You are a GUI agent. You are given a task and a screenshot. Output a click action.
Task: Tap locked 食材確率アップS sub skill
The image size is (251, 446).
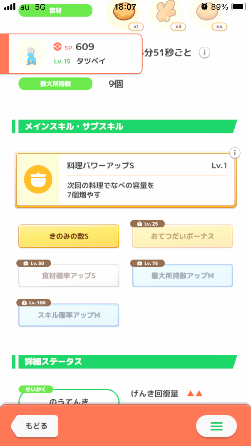(69, 276)
